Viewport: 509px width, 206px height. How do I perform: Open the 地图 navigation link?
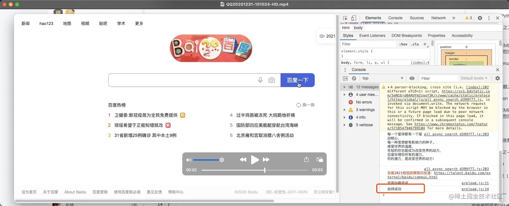point(67,24)
